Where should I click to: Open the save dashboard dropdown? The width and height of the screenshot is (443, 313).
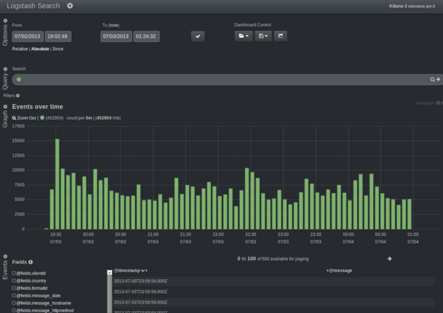point(263,36)
